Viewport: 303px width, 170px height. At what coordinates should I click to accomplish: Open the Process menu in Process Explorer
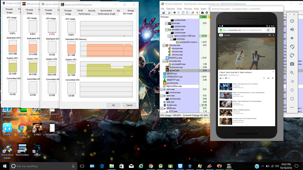pos(188,9)
